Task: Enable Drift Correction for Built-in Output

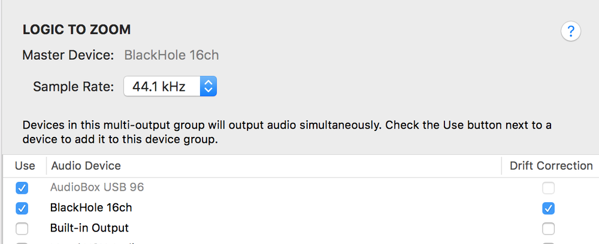Action: click(x=548, y=228)
